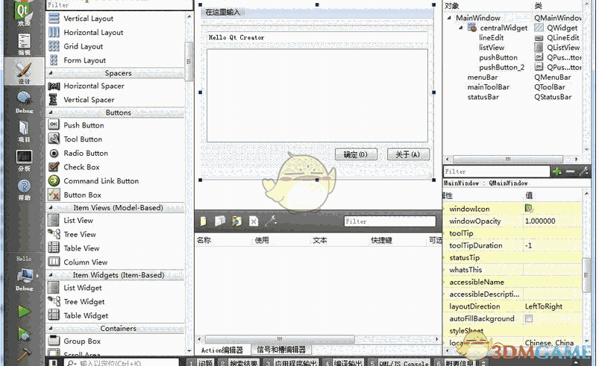Select Column View widget
Viewport: 599px width, 366px height.
click(x=85, y=262)
